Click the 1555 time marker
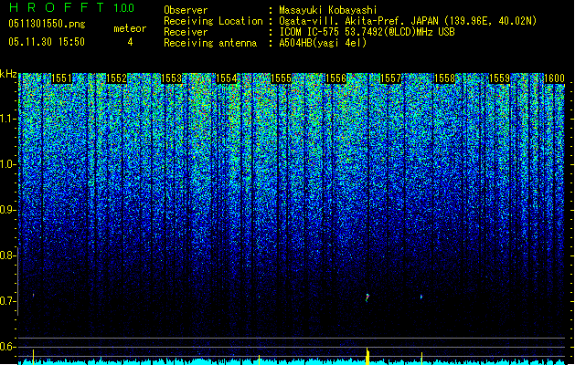 pos(281,78)
